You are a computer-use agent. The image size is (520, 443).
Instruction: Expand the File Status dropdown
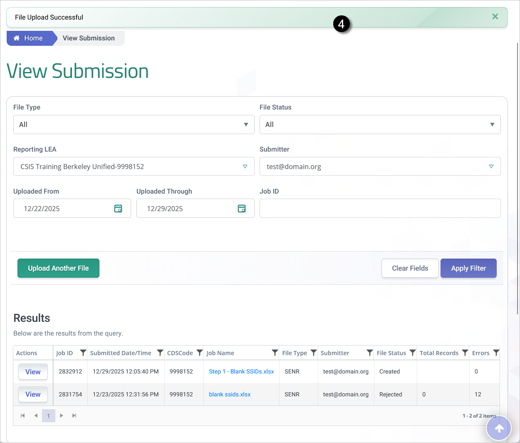coord(380,124)
